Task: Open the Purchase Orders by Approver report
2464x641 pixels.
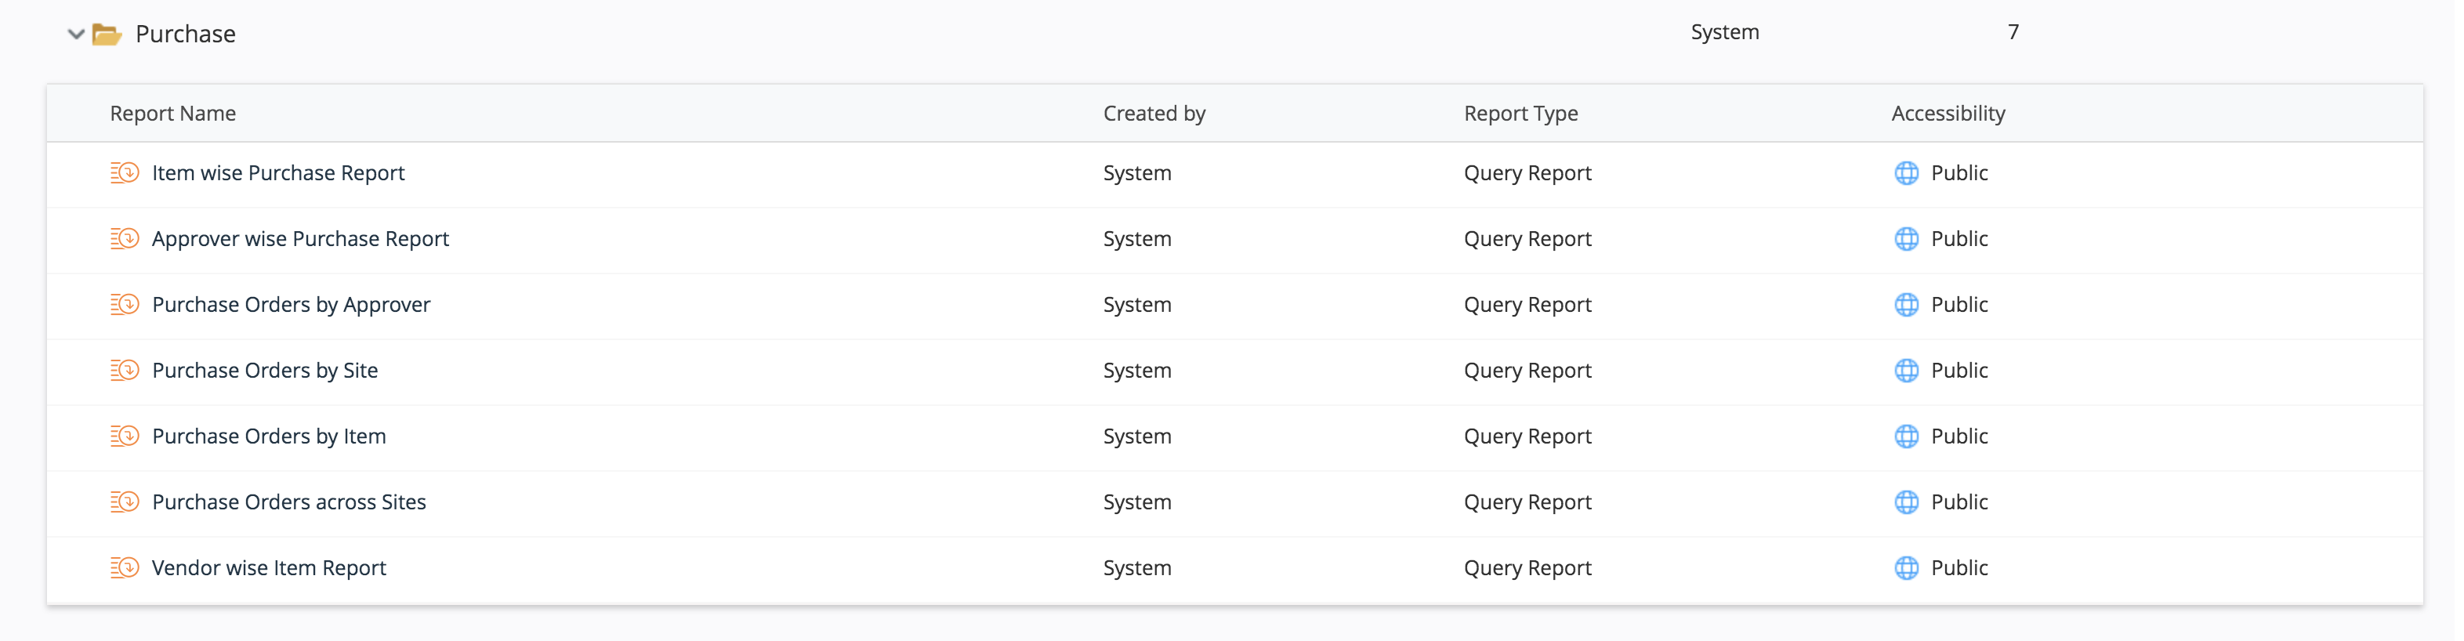Action: pyautogui.click(x=291, y=305)
